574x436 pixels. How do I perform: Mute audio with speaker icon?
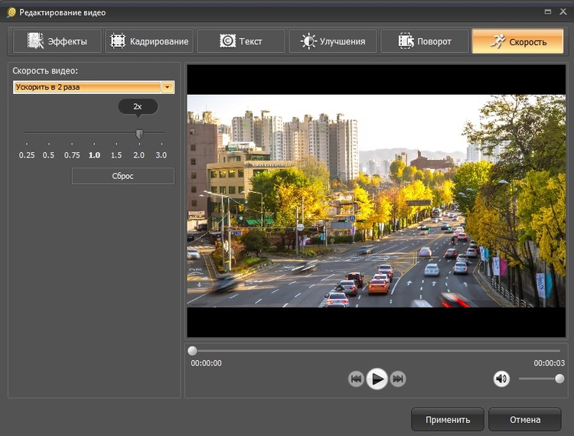click(501, 379)
